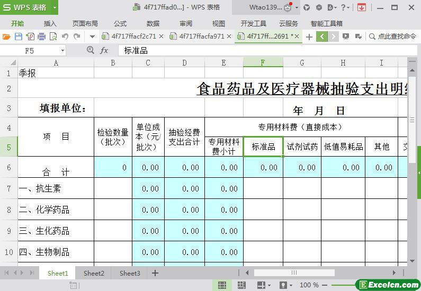The image size is (421, 291).
Task: Select cell 合计 in row 6
Action: coord(56,168)
